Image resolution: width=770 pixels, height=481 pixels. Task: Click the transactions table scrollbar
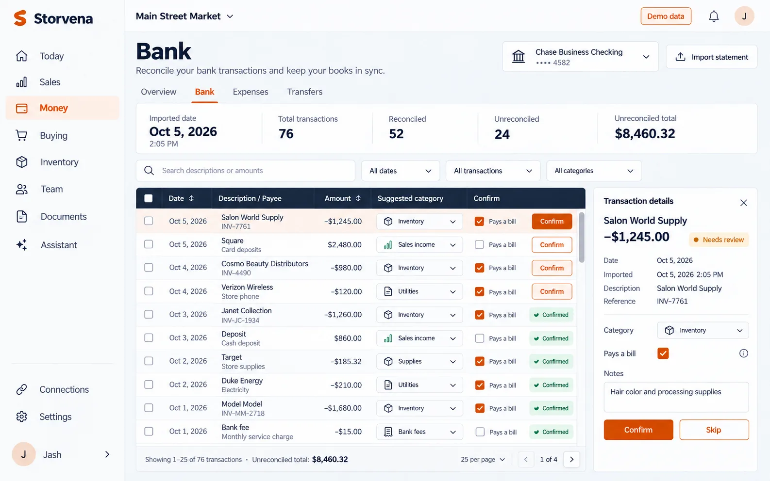click(x=581, y=238)
